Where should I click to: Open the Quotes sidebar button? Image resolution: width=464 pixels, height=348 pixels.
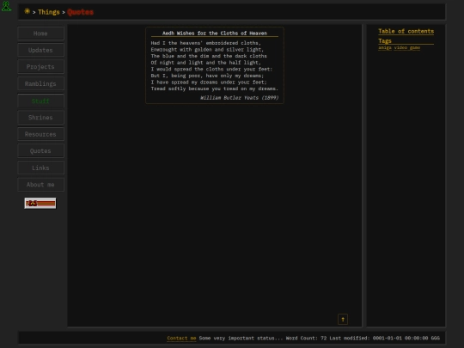(x=40, y=151)
